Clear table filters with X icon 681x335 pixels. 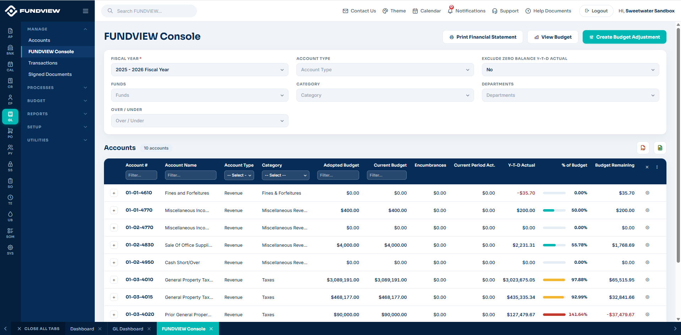[x=647, y=167]
